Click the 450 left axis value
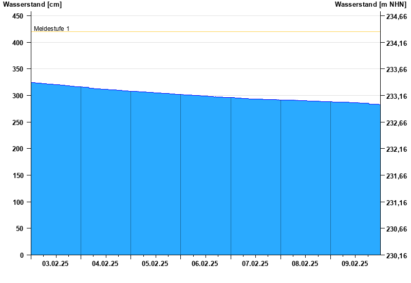Screen dimensions: 411x283 click(18, 16)
